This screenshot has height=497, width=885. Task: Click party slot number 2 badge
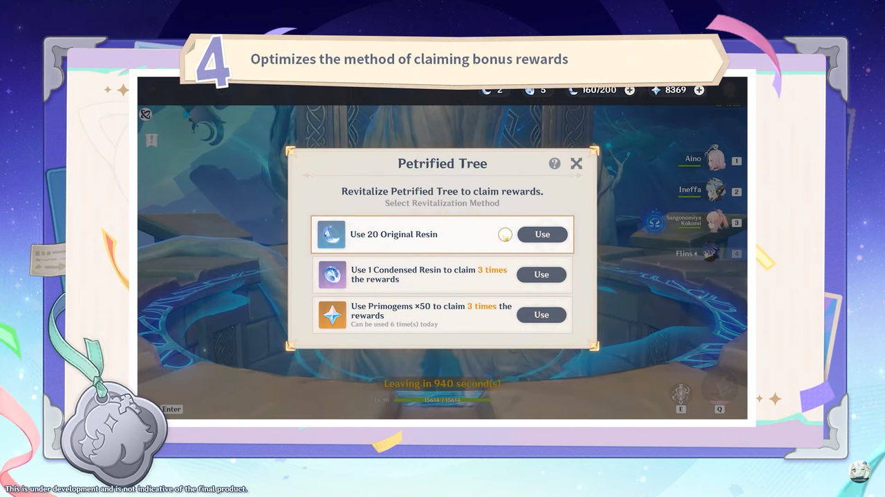pyautogui.click(x=736, y=192)
